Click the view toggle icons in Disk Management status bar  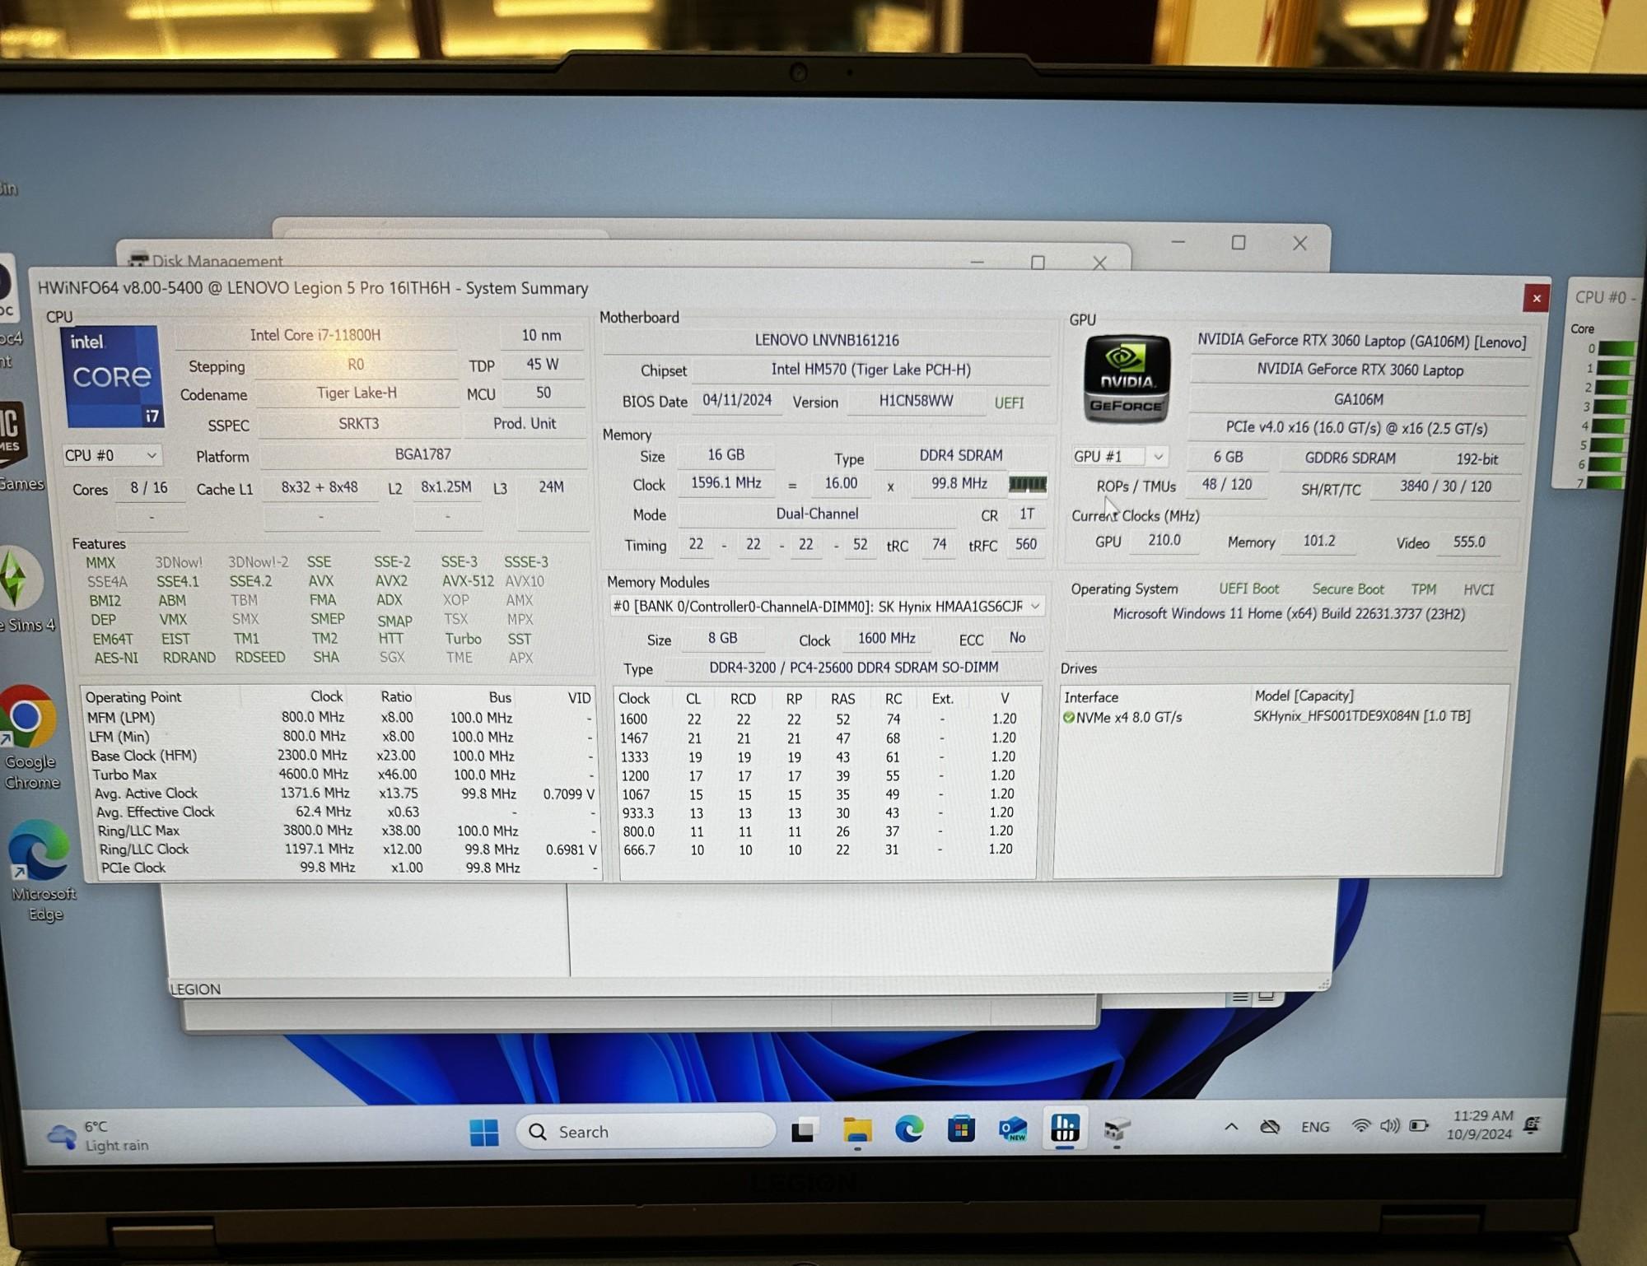1253,997
